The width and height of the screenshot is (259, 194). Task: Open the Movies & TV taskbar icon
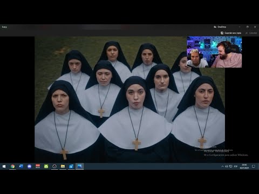[x=71, y=167]
